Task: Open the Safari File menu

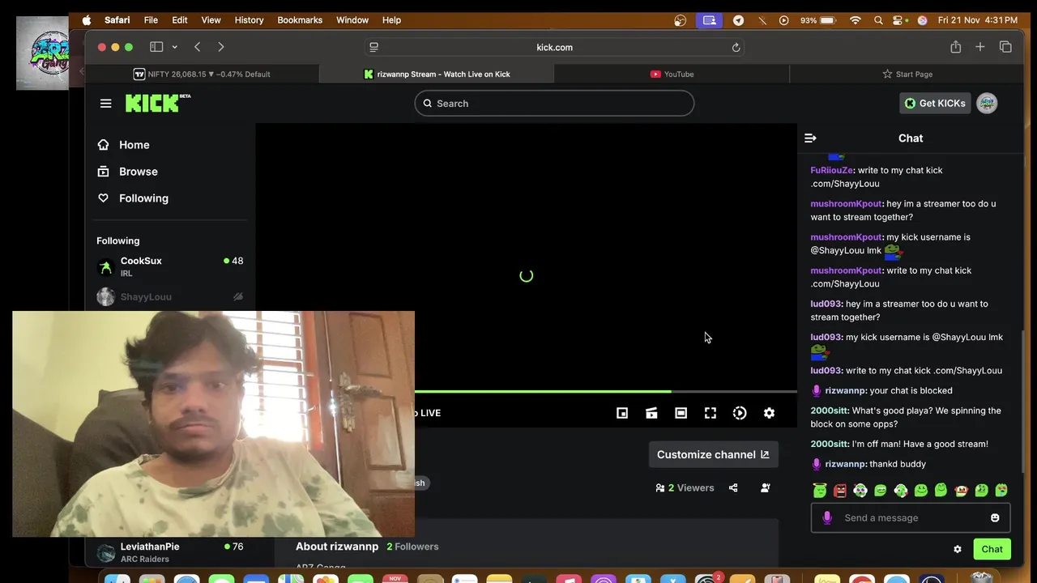Action: pyautogui.click(x=151, y=20)
